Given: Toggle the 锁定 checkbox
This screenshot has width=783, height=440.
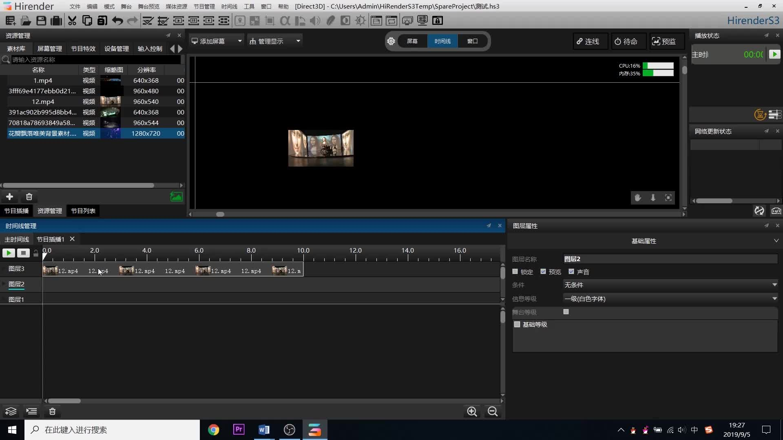Looking at the screenshot, I should click(x=515, y=271).
